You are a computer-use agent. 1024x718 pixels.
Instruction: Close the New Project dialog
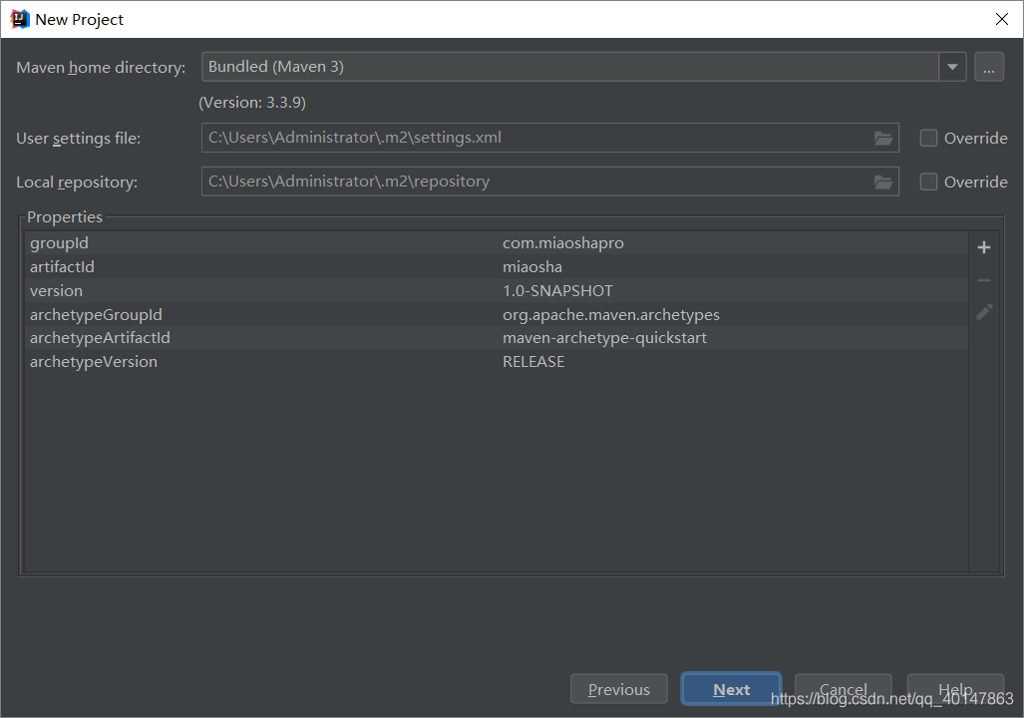click(1002, 19)
